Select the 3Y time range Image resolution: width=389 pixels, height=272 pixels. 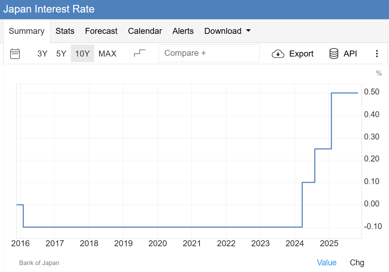point(42,54)
